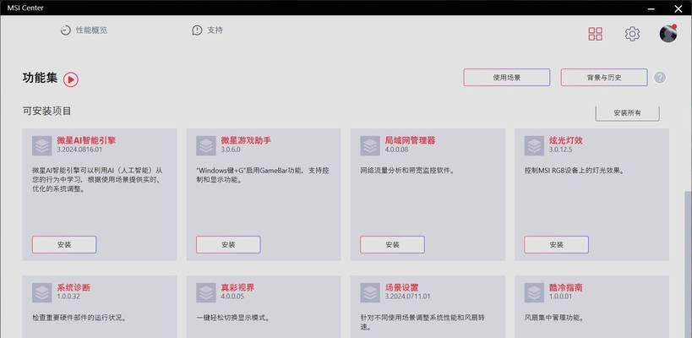The width and height of the screenshot is (692, 338).
Task: Click the 背景与历史 button
Action: 604,77
